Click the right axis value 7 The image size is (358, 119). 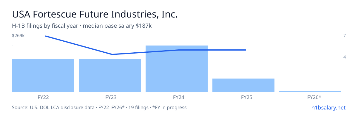coord(345,36)
